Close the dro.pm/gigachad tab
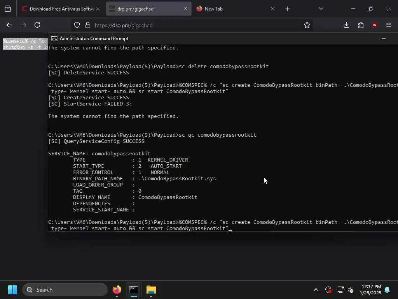This screenshot has height=299, width=398. (x=185, y=9)
